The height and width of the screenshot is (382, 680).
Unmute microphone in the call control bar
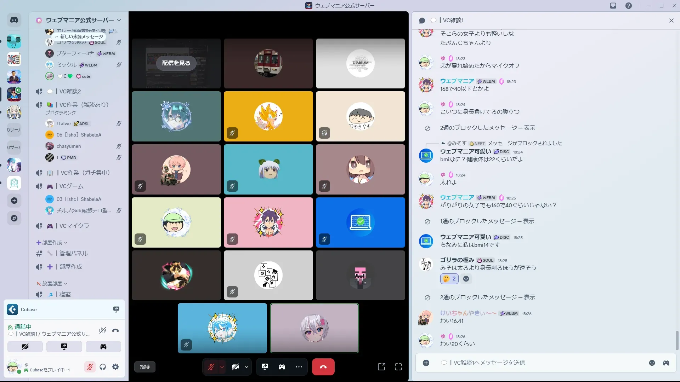tap(211, 367)
